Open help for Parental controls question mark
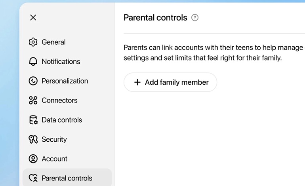 [195, 18]
